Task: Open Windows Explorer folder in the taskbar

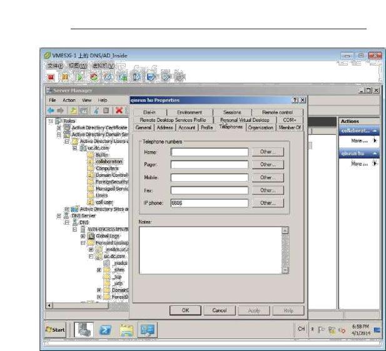Action: coord(126,330)
